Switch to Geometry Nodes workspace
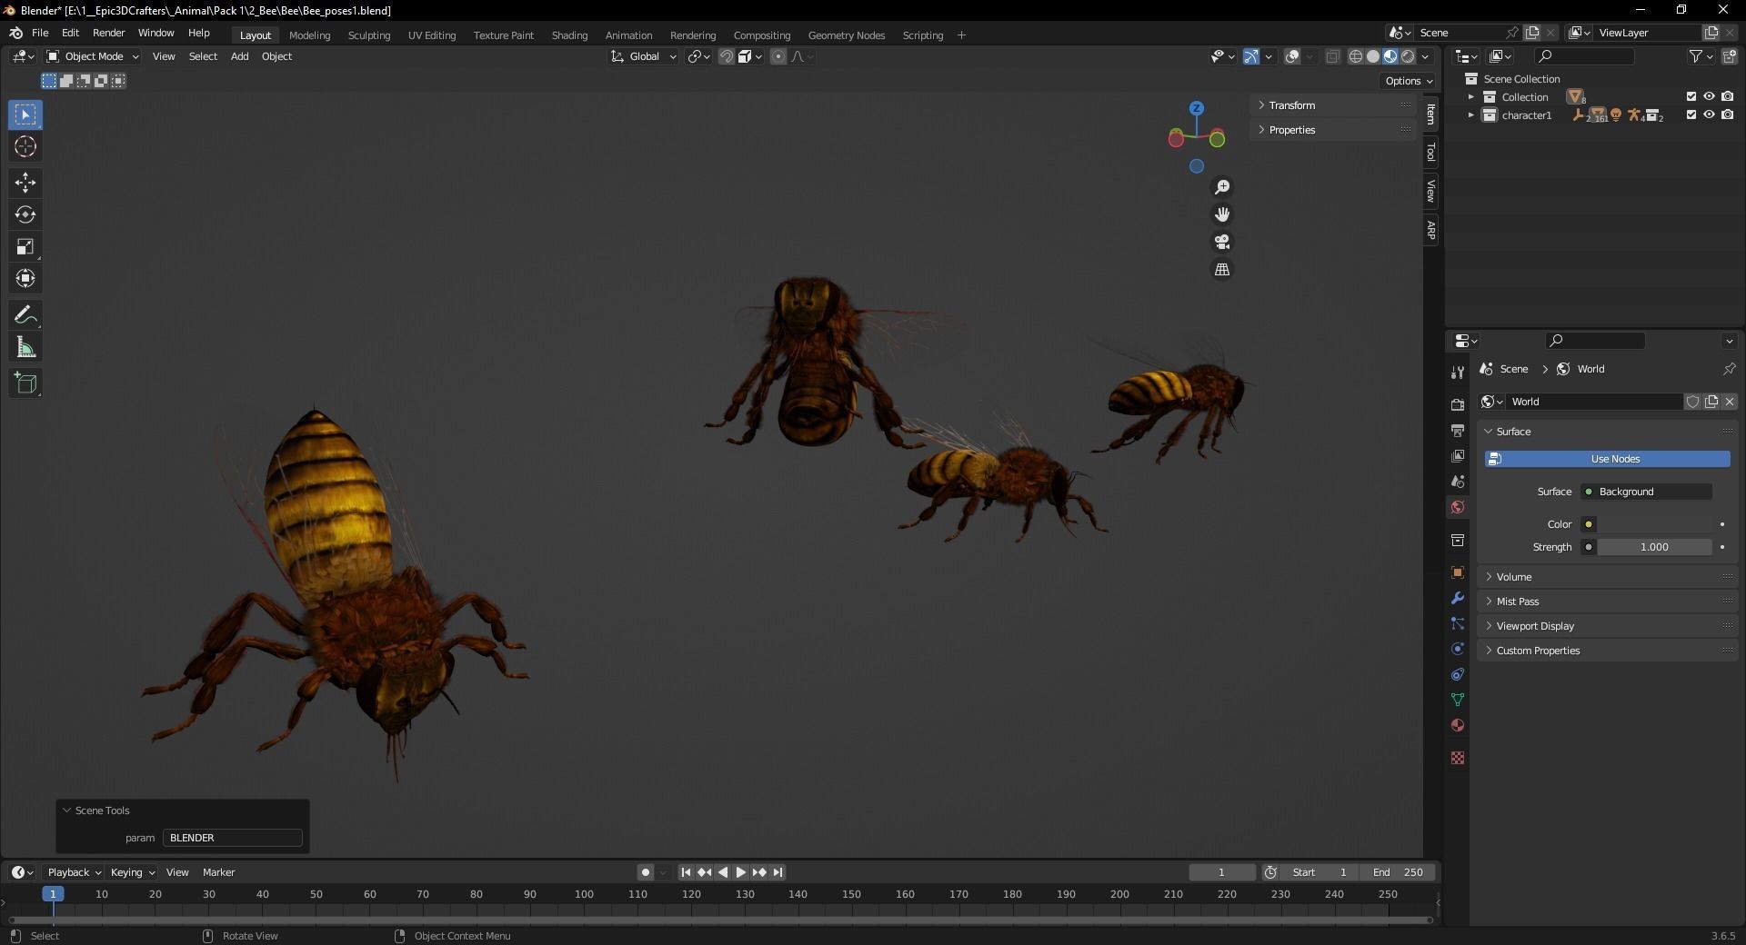 click(846, 35)
